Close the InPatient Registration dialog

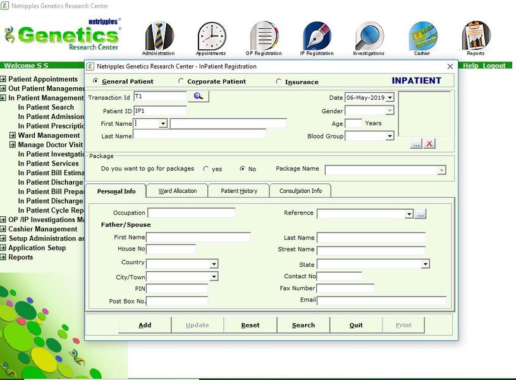450,66
